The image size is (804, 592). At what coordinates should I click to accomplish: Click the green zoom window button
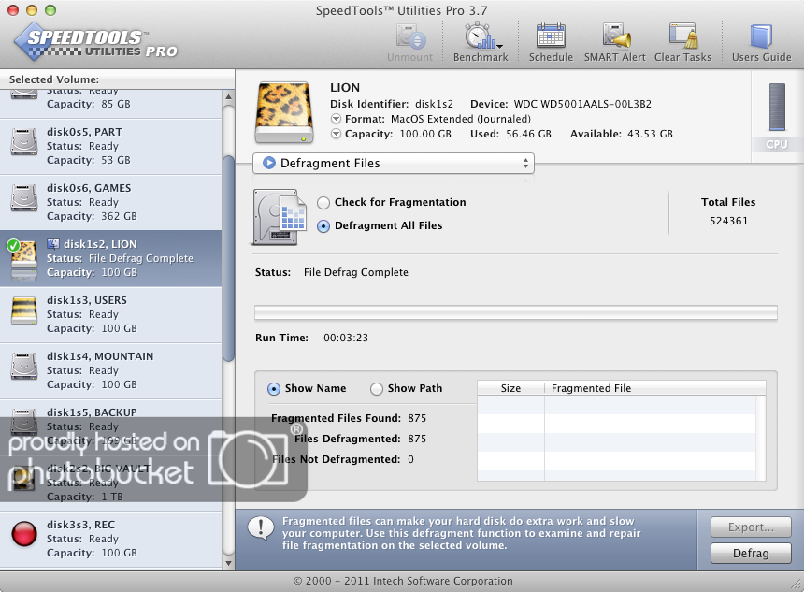(x=50, y=10)
